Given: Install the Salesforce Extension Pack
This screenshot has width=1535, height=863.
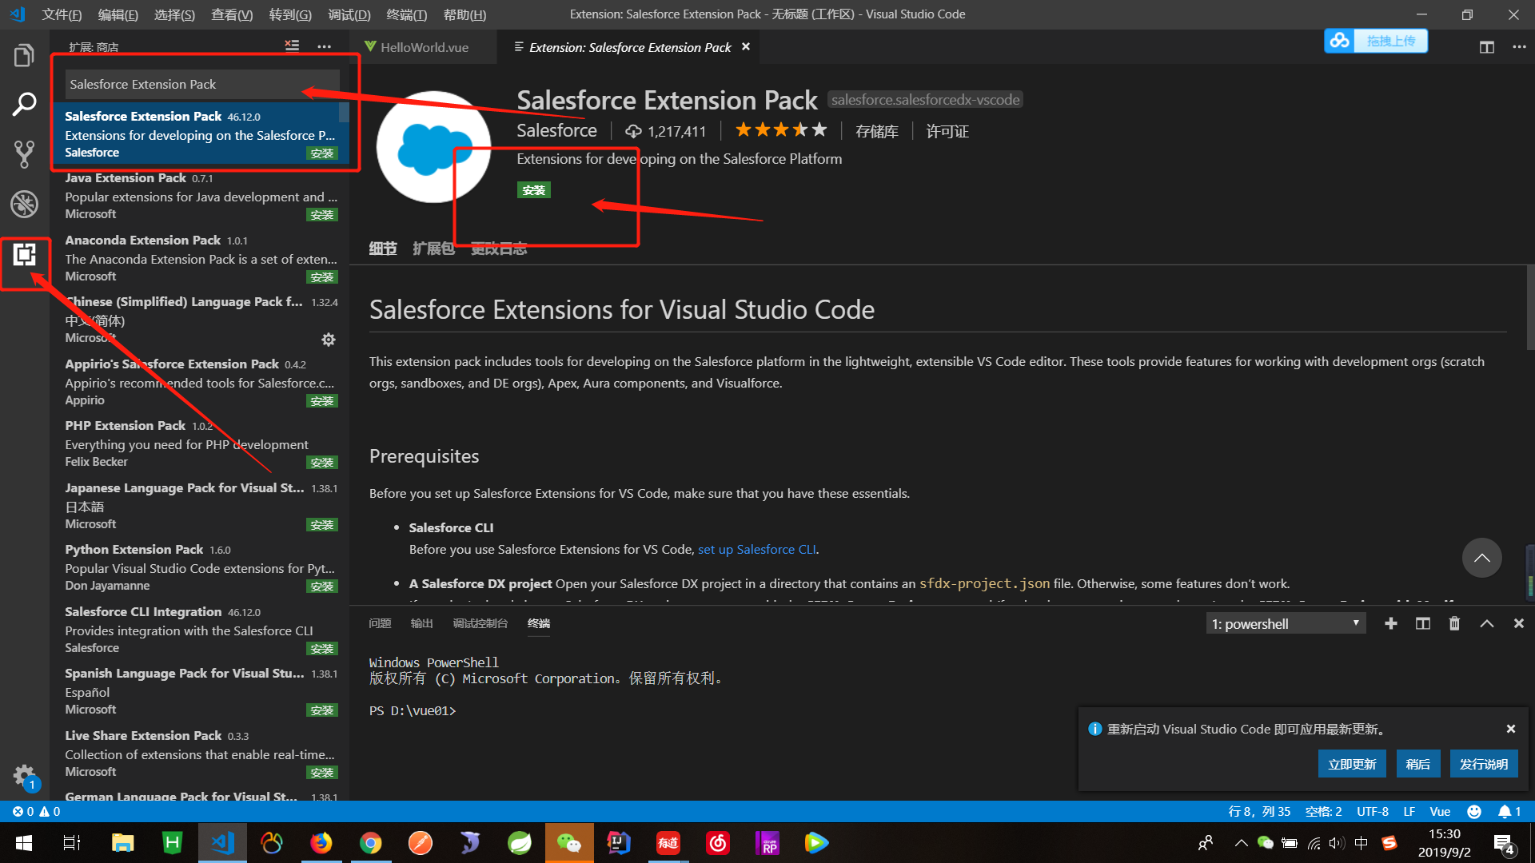Looking at the screenshot, I should pyautogui.click(x=534, y=189).
